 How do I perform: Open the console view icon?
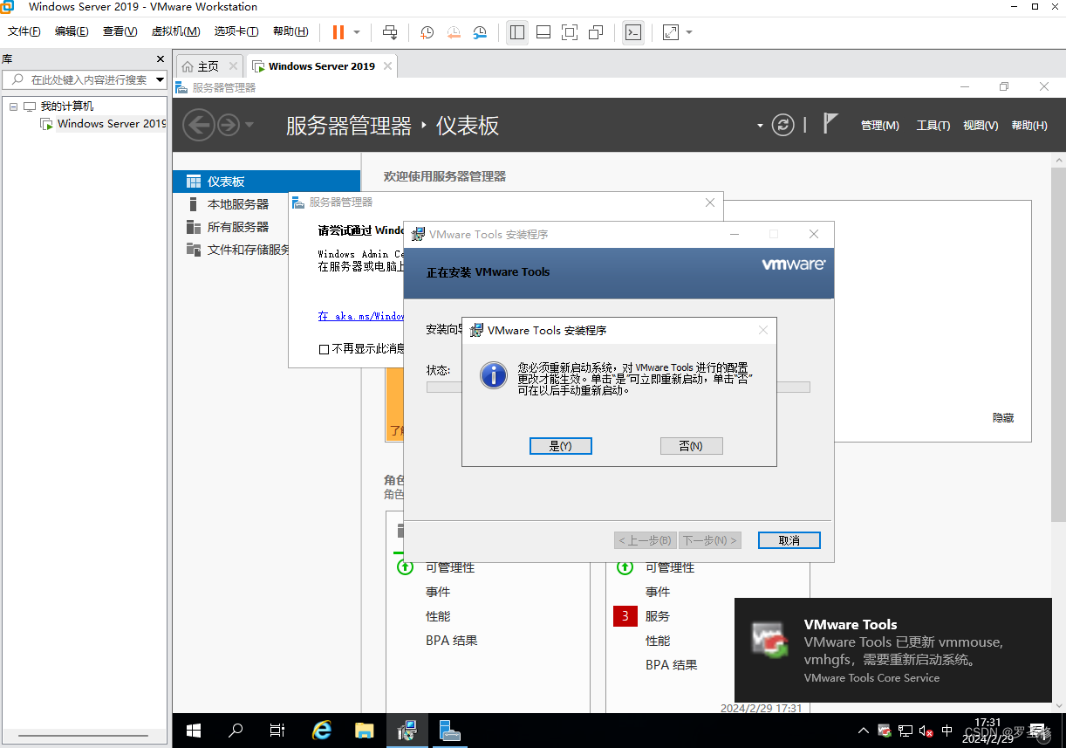coord(633,32)
